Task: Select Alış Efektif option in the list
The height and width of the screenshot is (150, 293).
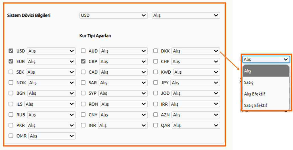Action: (x=266, y=94)
